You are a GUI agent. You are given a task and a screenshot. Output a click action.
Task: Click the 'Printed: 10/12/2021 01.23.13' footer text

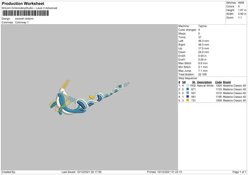[165, 172]
